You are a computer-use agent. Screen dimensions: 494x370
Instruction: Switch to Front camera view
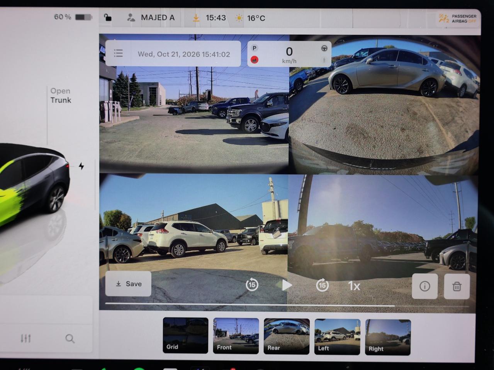pos(236,336)
